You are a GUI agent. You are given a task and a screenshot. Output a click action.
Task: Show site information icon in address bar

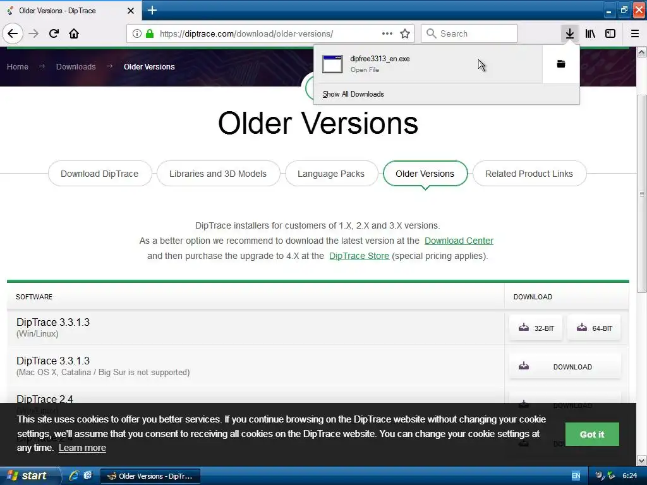click(137, 33)
